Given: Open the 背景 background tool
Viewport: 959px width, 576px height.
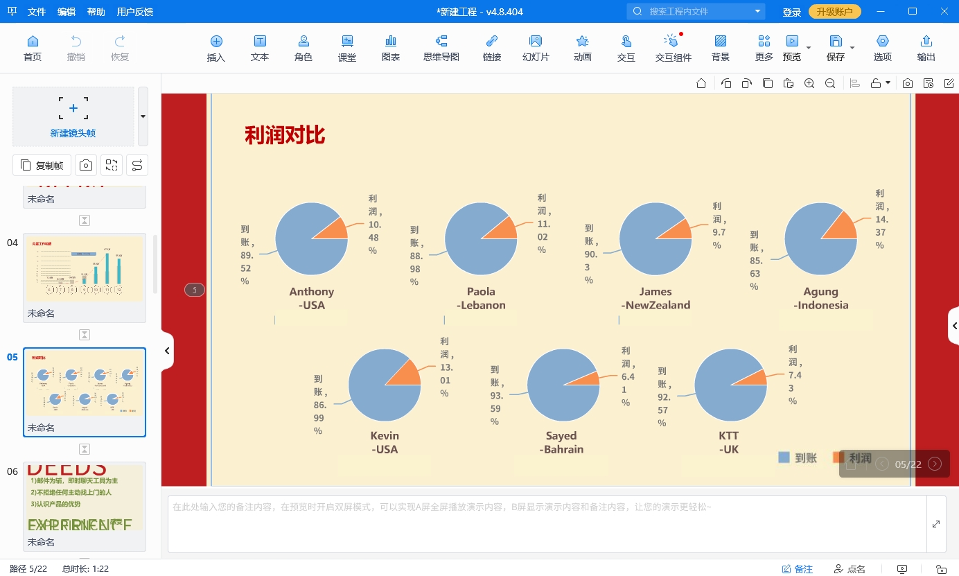Looking at the screenshot, I should 721,48.
